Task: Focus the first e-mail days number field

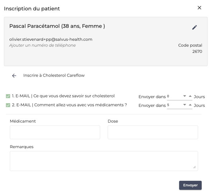Action: pos(174,96)
